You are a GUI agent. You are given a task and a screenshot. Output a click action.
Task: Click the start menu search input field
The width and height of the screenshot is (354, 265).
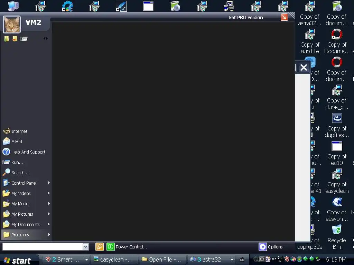tap(43, 247)
